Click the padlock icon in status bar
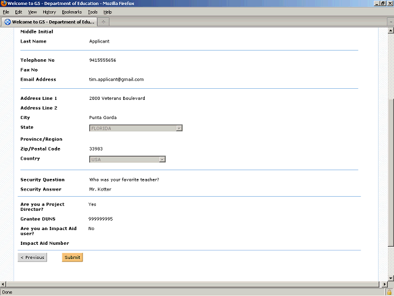The image size is (394, 296). (x=389, y=292)
